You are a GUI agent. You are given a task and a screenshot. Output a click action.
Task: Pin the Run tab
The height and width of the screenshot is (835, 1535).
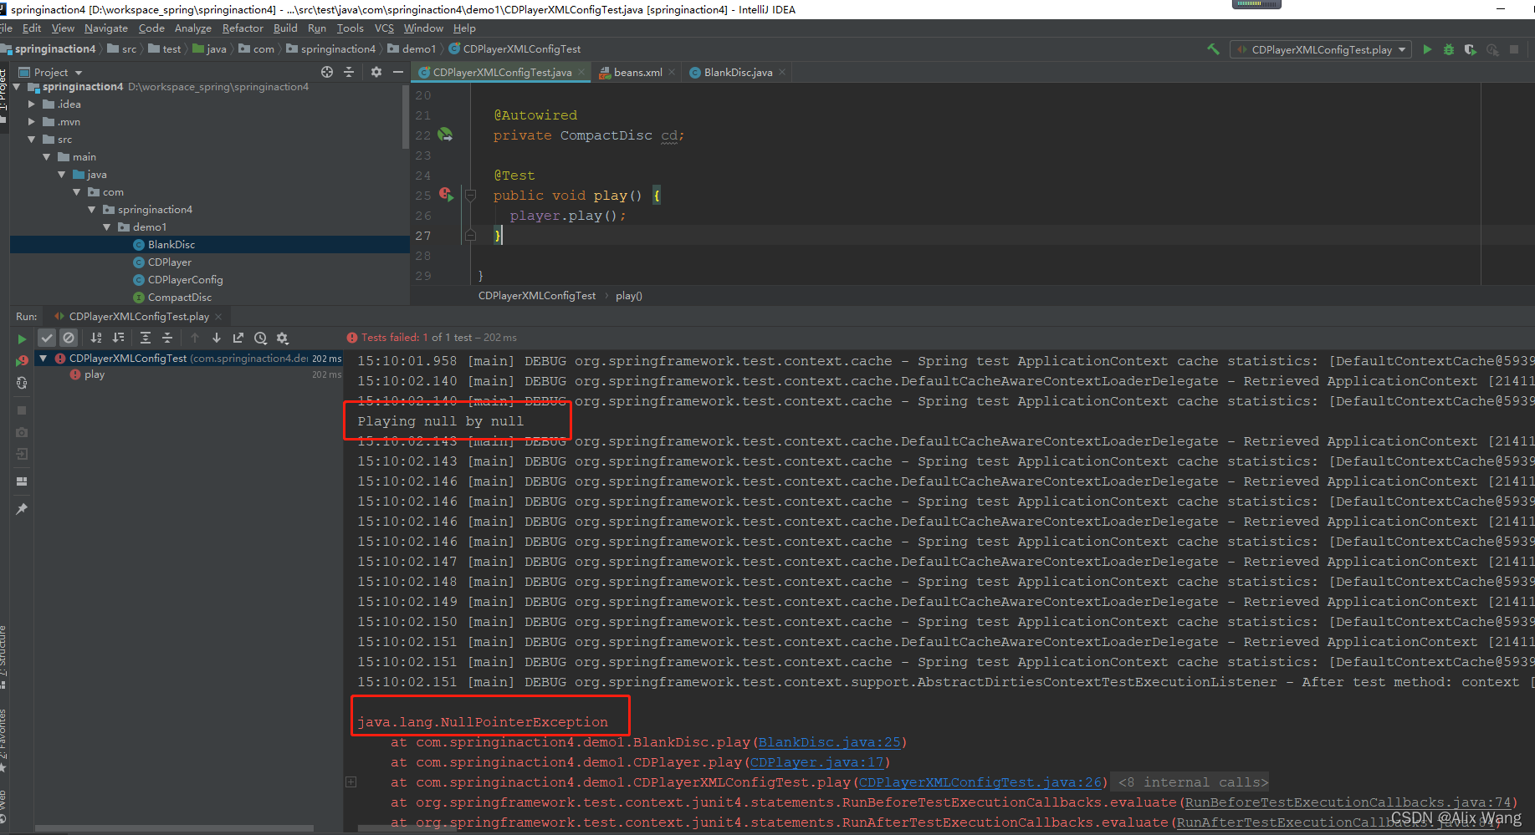(x=22, y=509)
